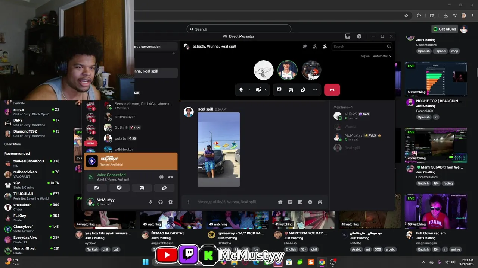Screen dimensions: 478x268
Task: Disconnect via Voice Connected panel phone icon
Action: [171, 177]
